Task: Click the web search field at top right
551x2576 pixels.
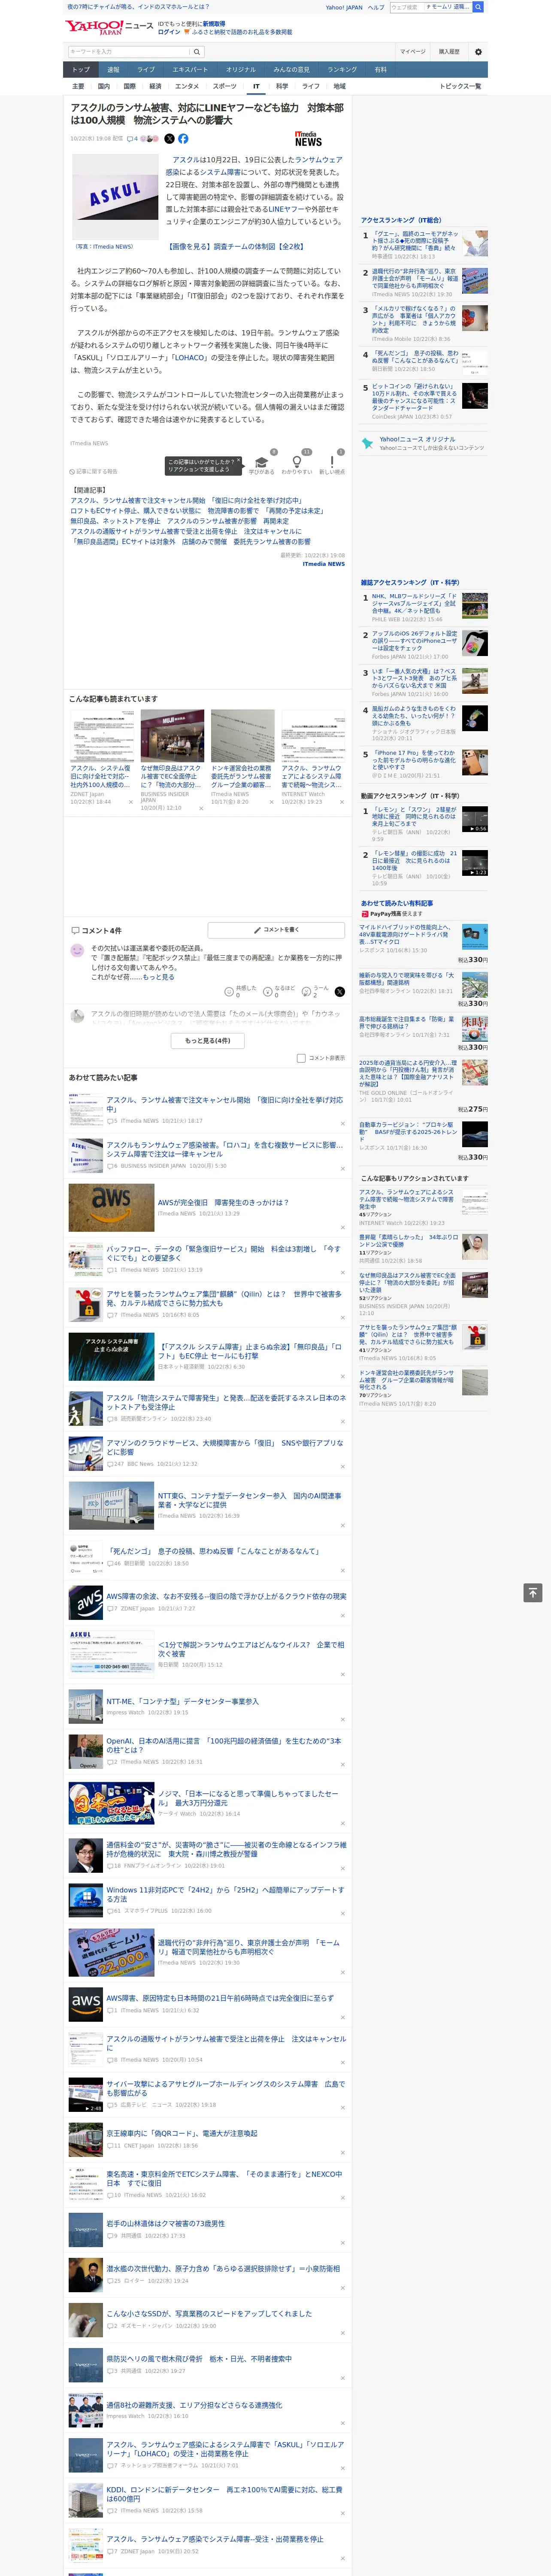Action: (x=406, y=7)
